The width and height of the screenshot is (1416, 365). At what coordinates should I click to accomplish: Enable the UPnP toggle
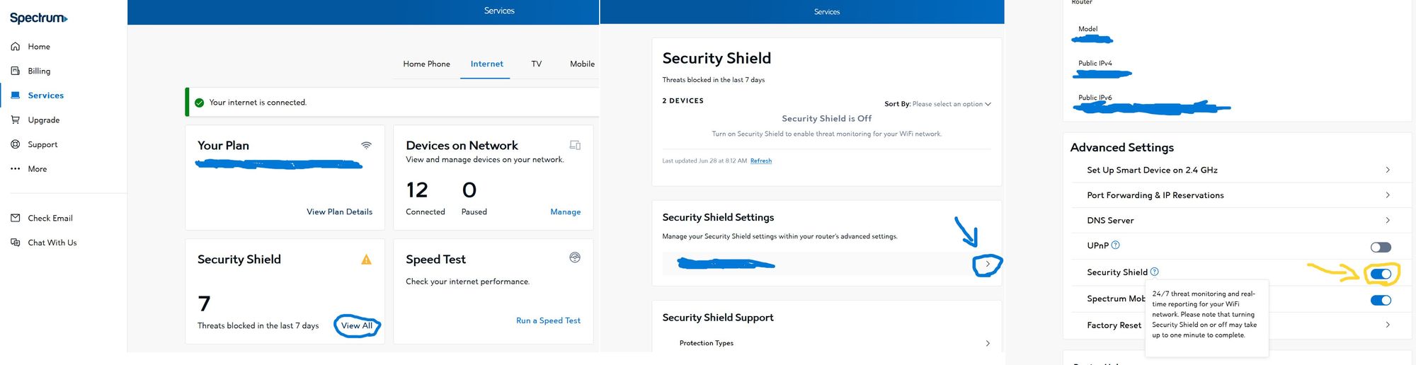[x=1380, y=247]
